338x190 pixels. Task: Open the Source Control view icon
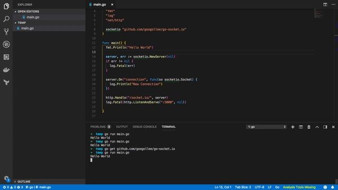6,32
